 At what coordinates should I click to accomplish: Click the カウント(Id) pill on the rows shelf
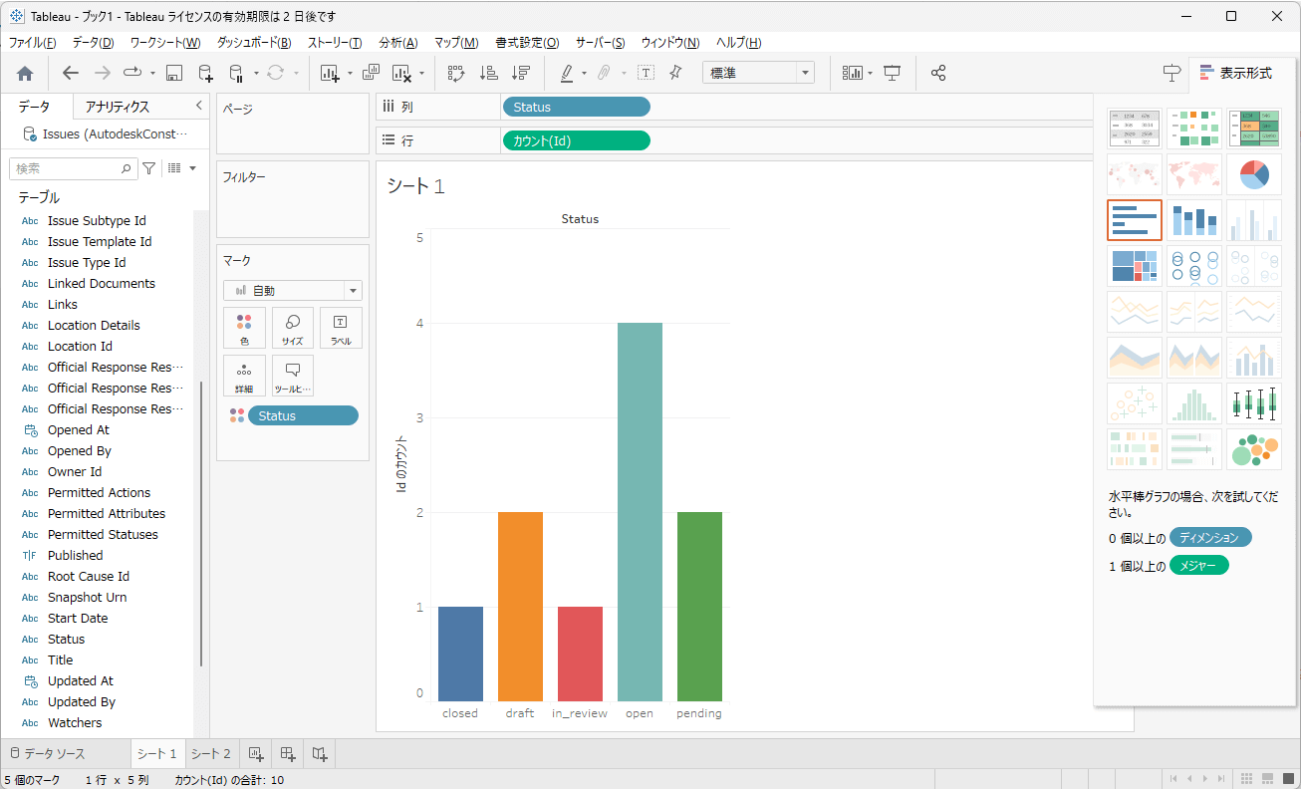tap(577, 140)
